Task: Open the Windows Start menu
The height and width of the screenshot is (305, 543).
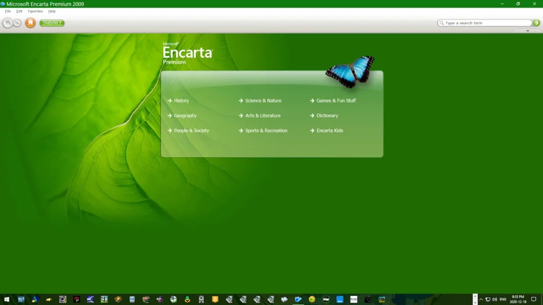Action: [6, 299]
